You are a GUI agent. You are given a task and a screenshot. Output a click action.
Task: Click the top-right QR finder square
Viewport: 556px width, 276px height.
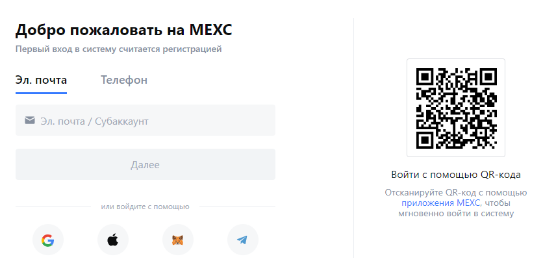(x=486, y=77)
